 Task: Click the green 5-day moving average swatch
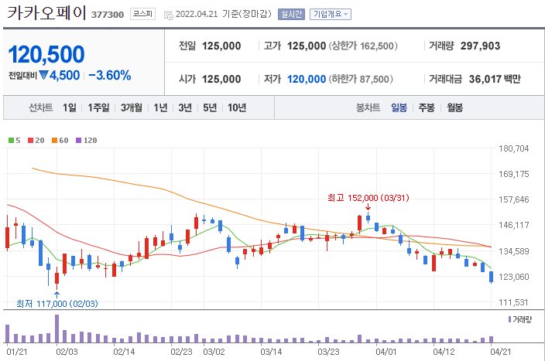[11, 140]
